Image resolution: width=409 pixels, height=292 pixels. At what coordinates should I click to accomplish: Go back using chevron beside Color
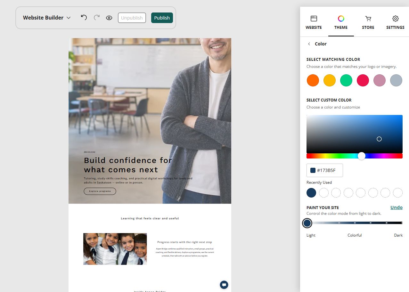pos(309,44)
